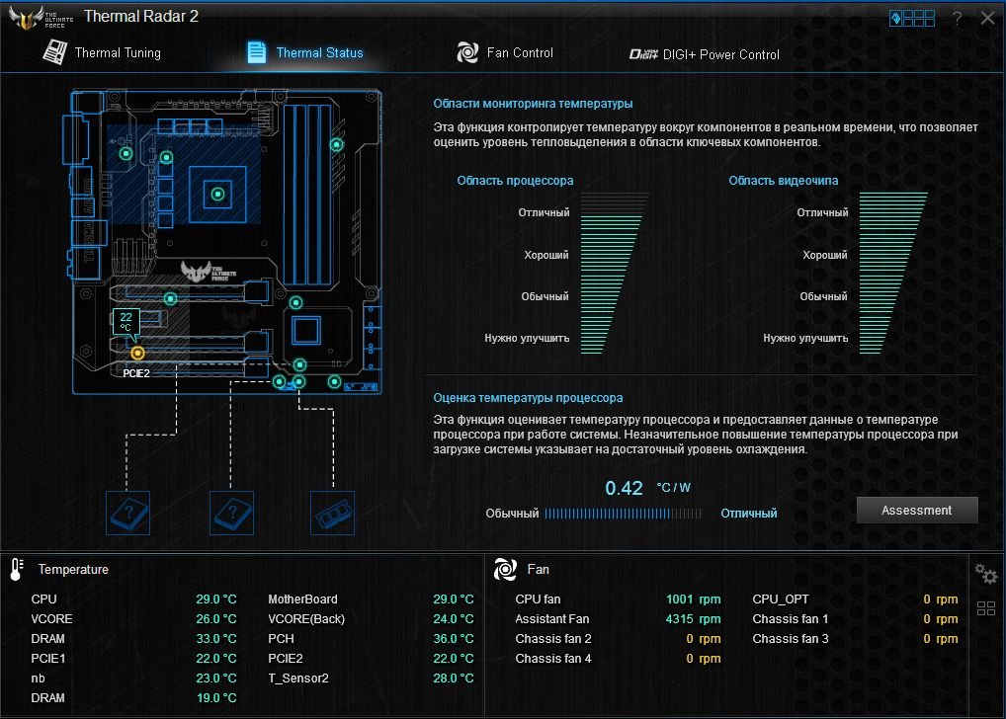Click the DIGI+ logo icon
The height and width of the screenshot is (719, 1006).
coord(643,54)
